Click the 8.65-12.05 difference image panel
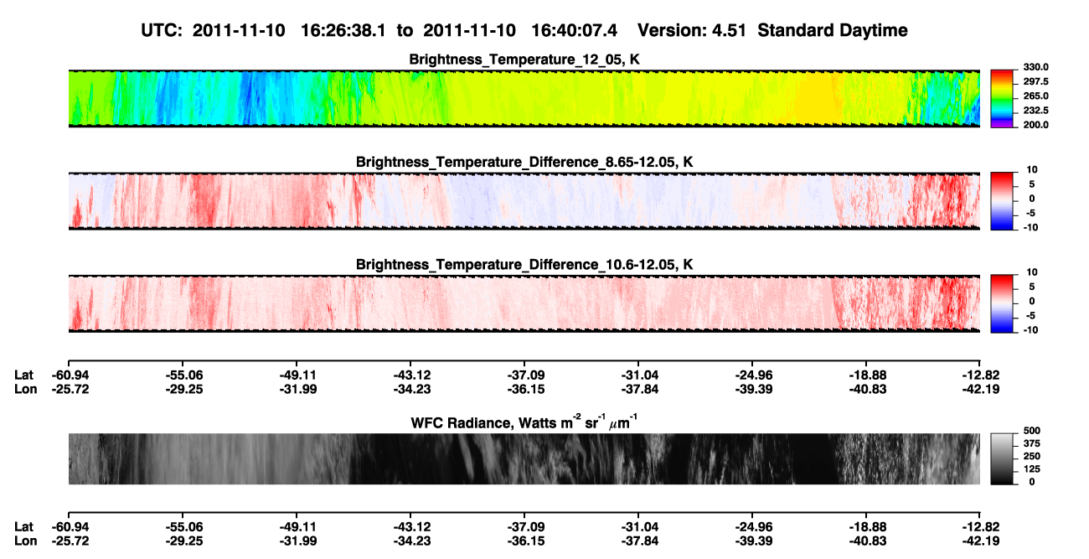 pos(524,201)
